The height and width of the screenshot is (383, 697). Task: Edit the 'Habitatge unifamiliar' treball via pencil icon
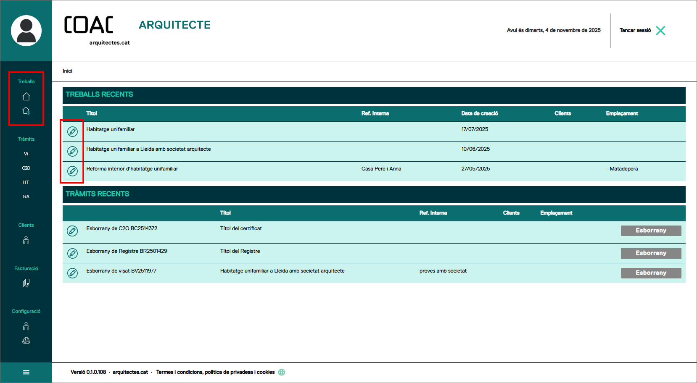pos(73,132)
